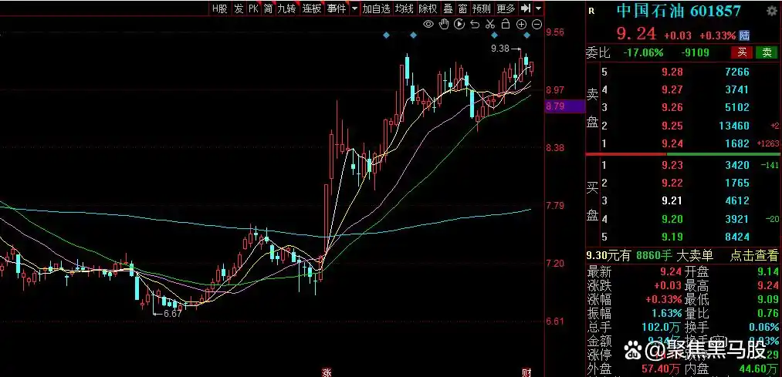Image resolution: width=782 pixels, height=377 pixels.
Task: Click the play replay icon
Action: point(459,25)
